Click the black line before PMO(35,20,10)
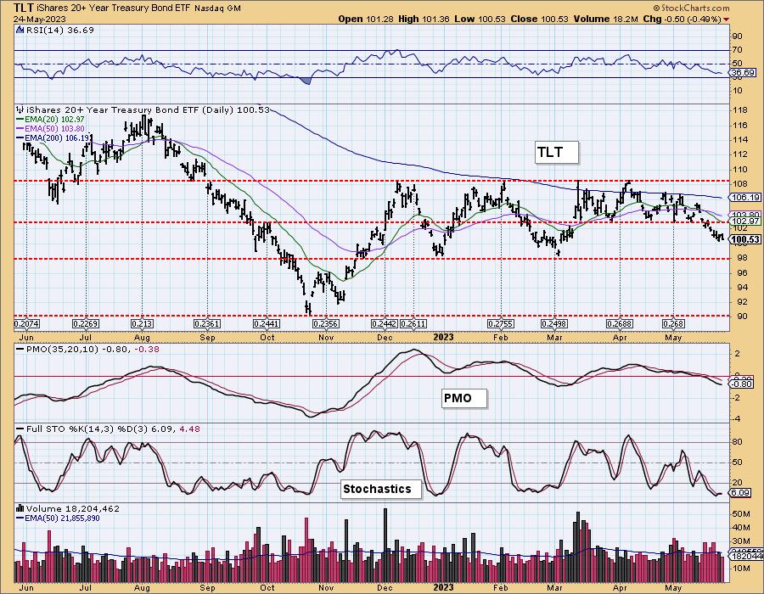This screenshot has height=594, width=764. 20,349
